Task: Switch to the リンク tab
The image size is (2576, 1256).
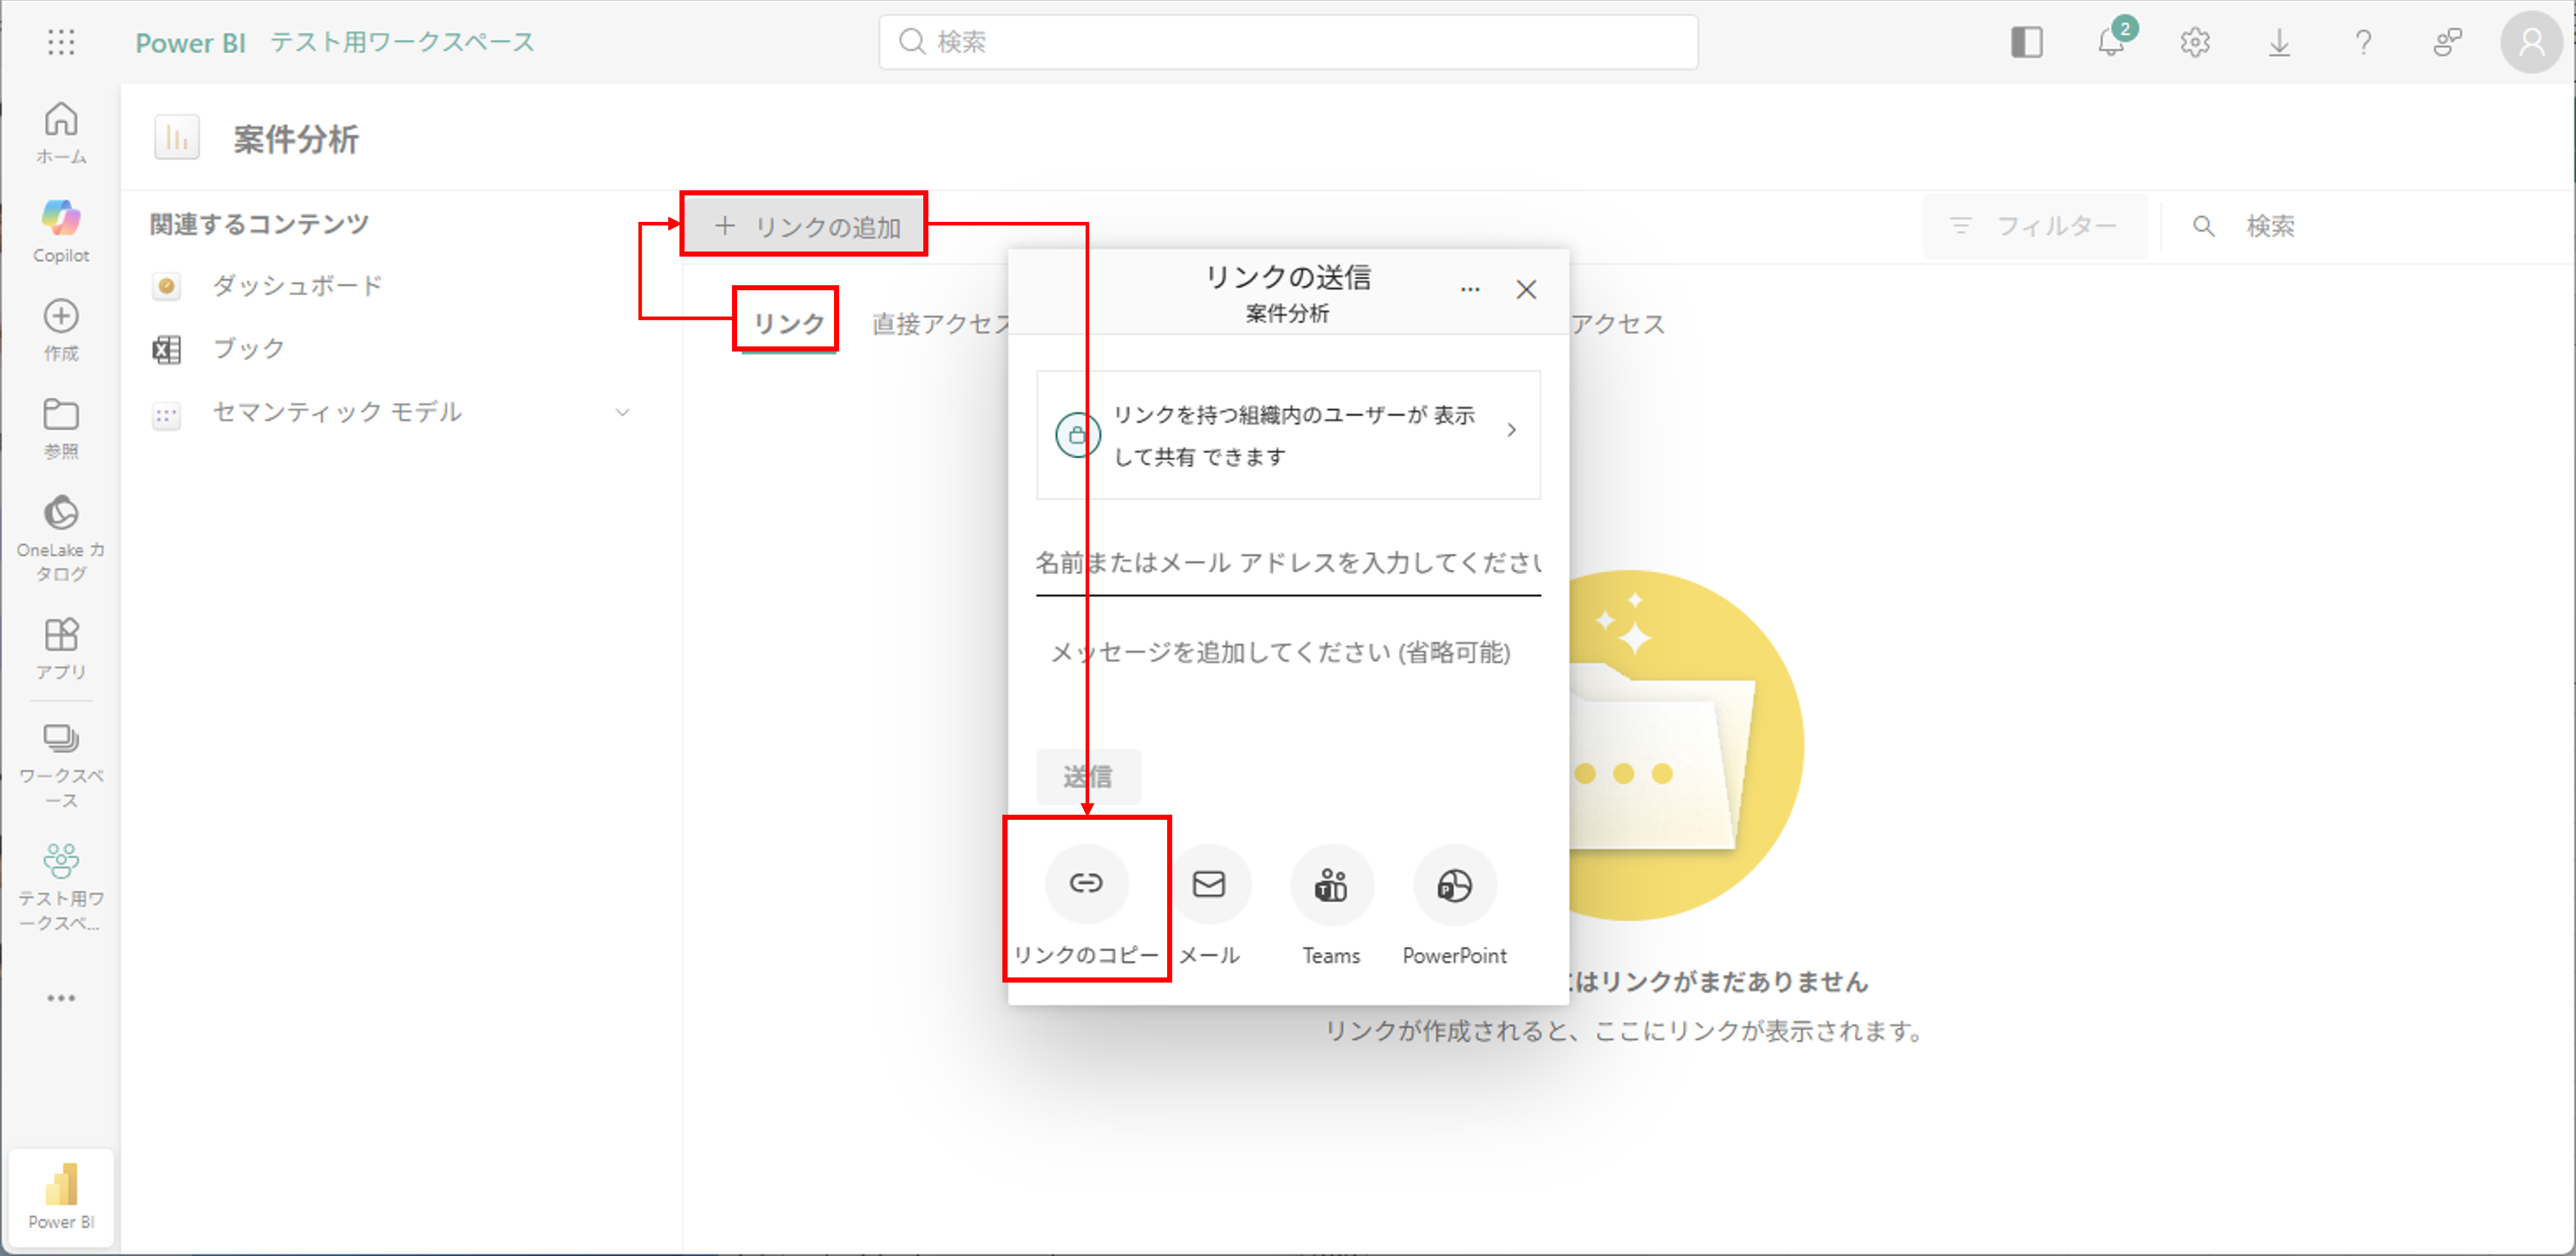Action: pyautogui.click(x=788, y=323)
